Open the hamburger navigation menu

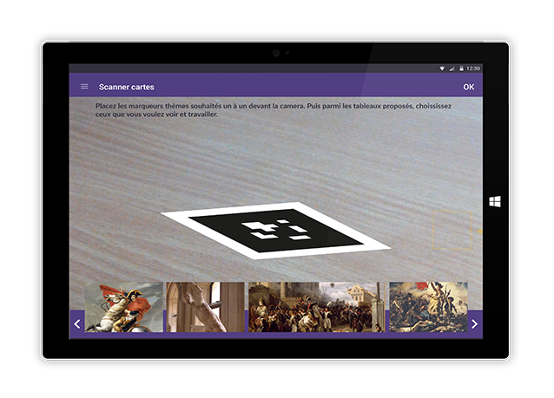pos(84,87)
